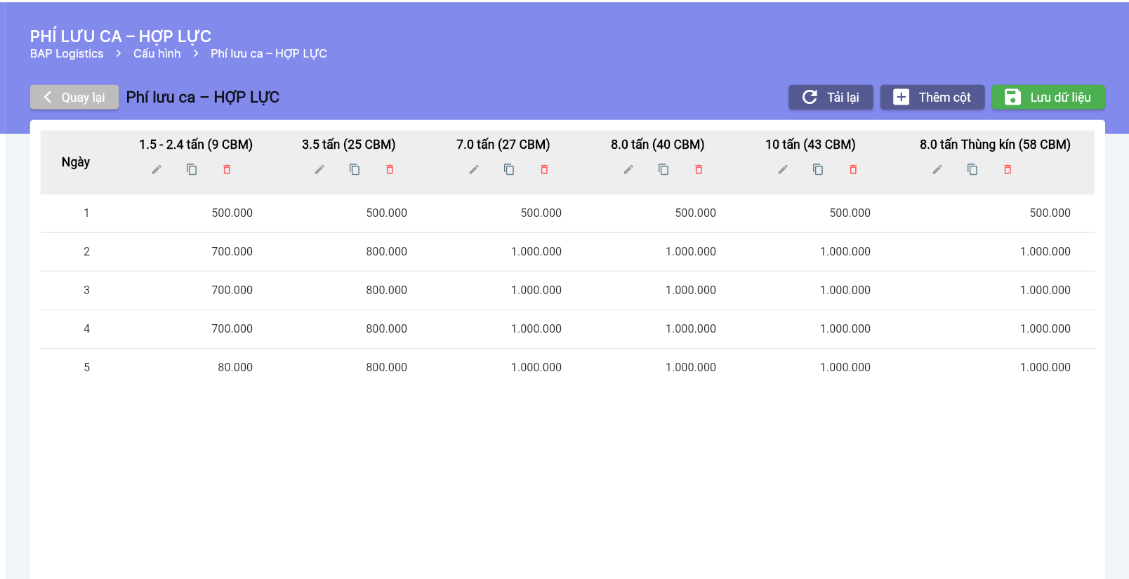Click the Tải lại reload button
Viewport: 1129px width, 579px height.
point(830,98)
